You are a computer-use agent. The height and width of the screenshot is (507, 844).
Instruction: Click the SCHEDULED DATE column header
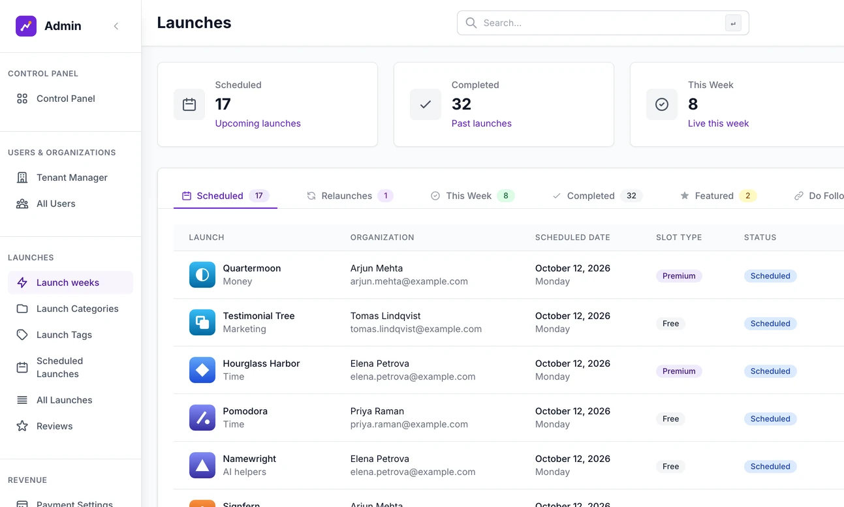pyautogui.click(x=572, y=238)
